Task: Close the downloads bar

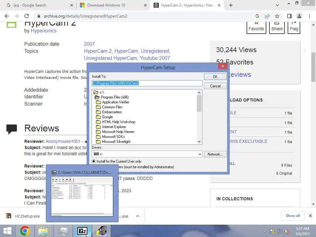Action: pyautogui.click(x=310, y=216)
